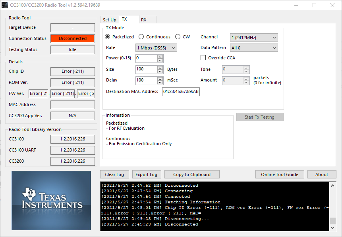Click the log scrollbar thumb
This screenshot has width=342, height=237.
pos(332,221)
